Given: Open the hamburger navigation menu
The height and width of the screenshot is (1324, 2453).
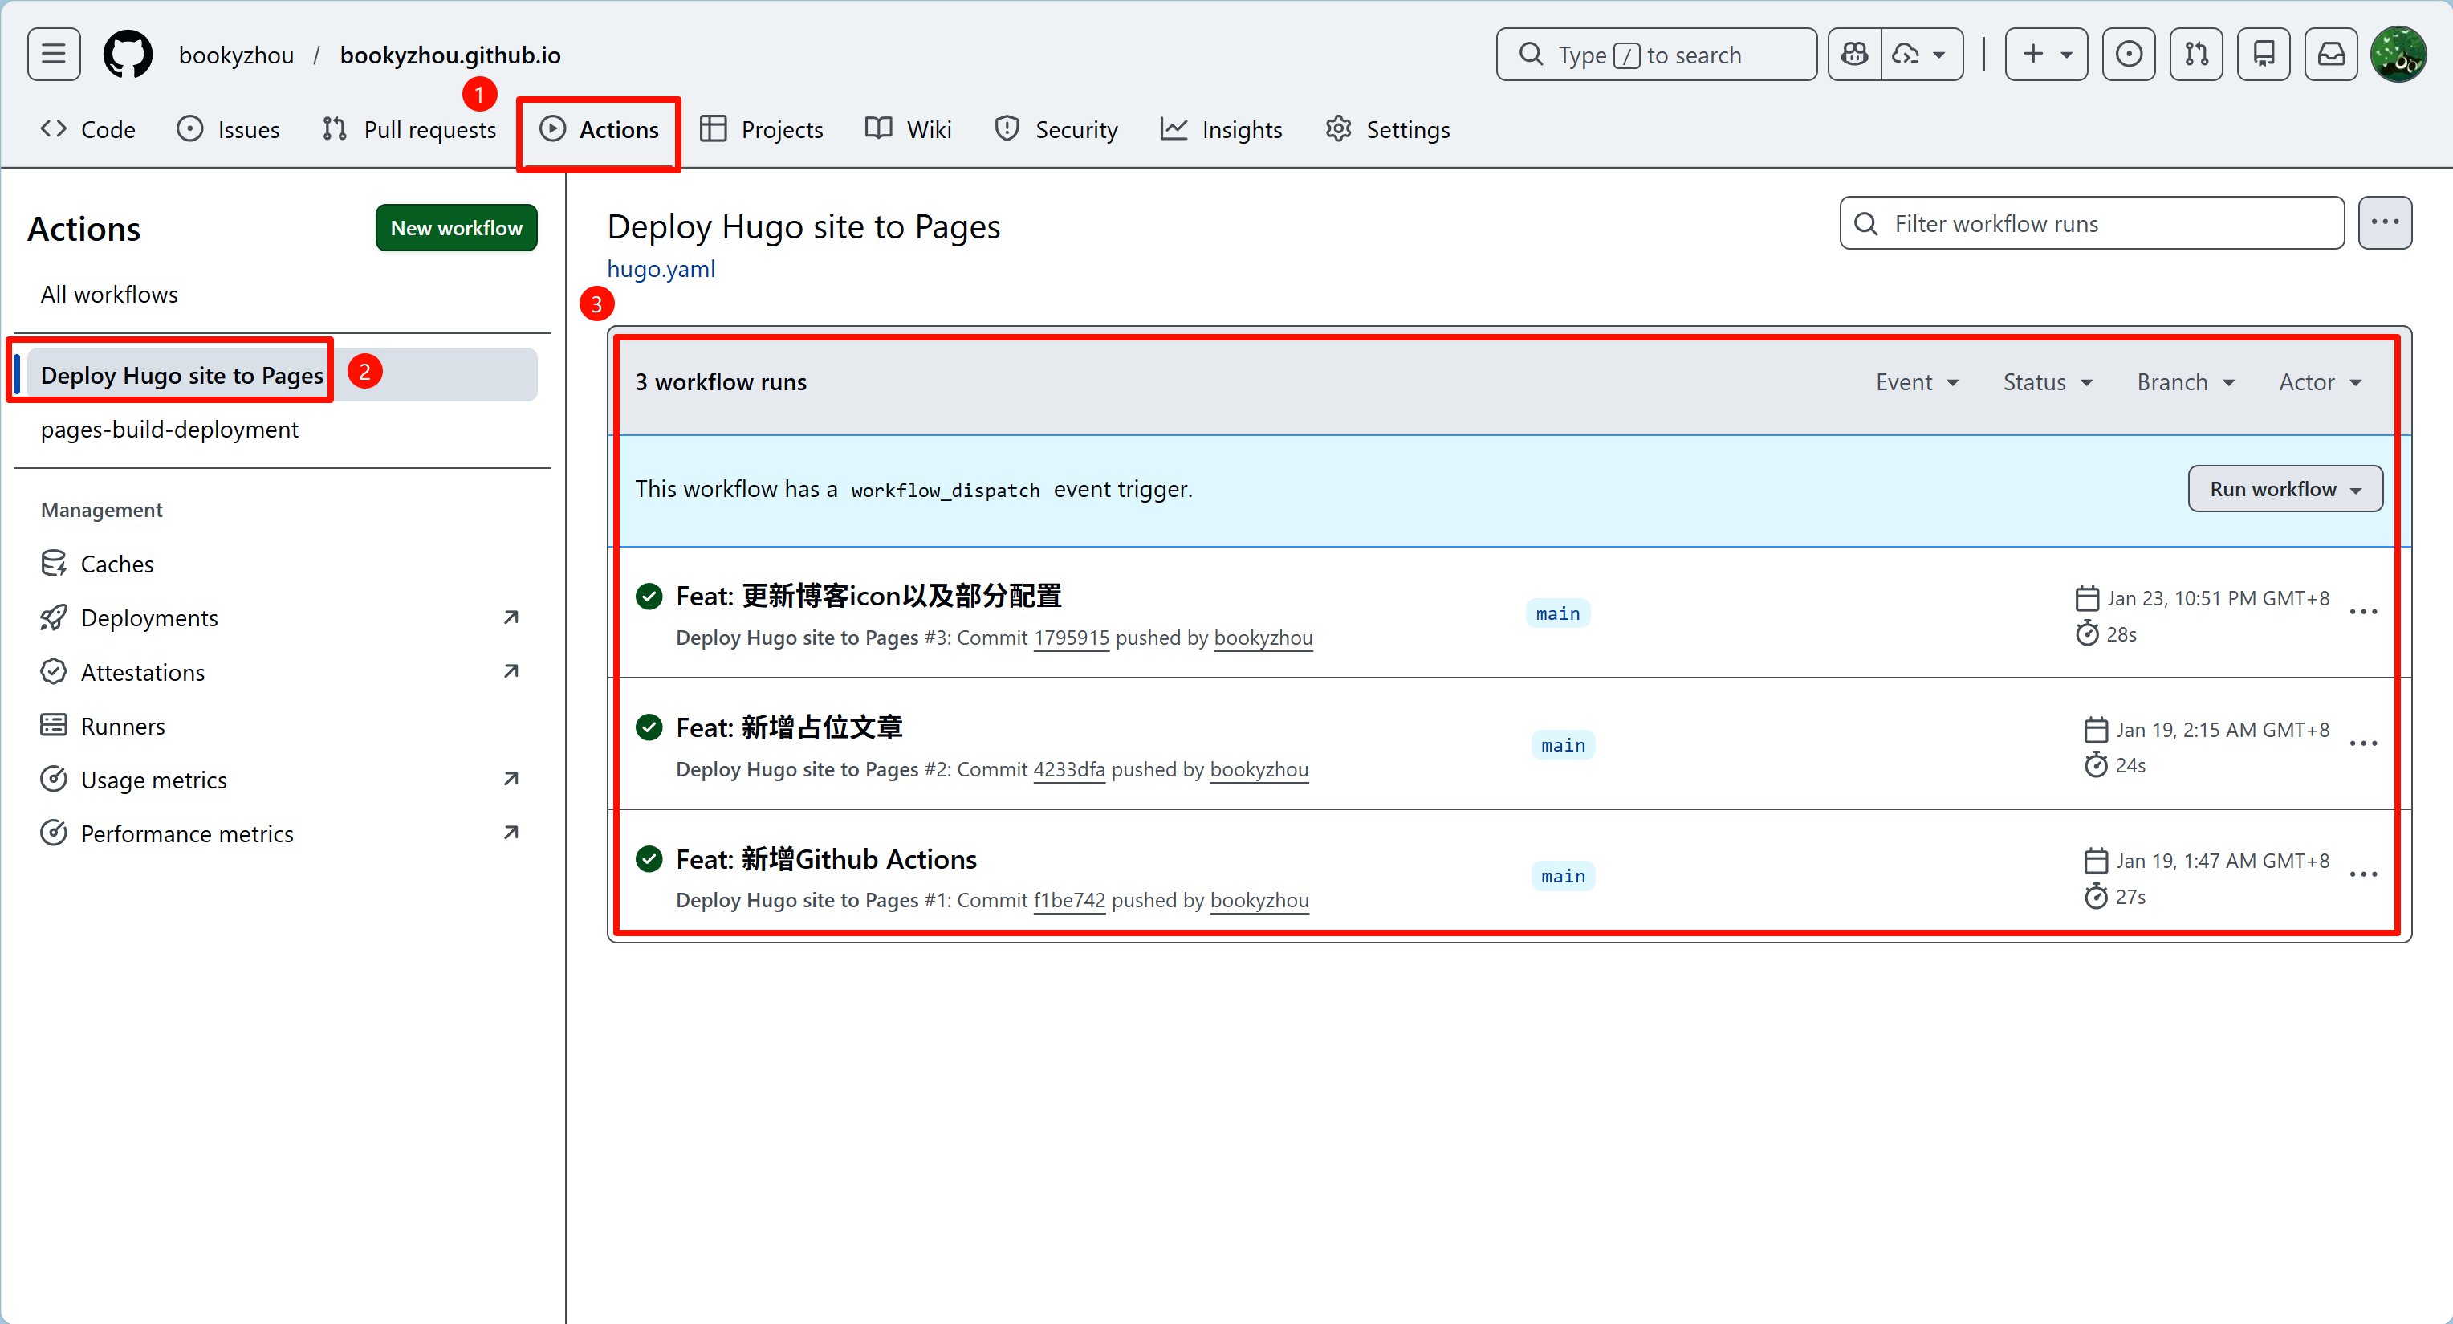Looking at the screenshot, I should click(x=53, y=55).
